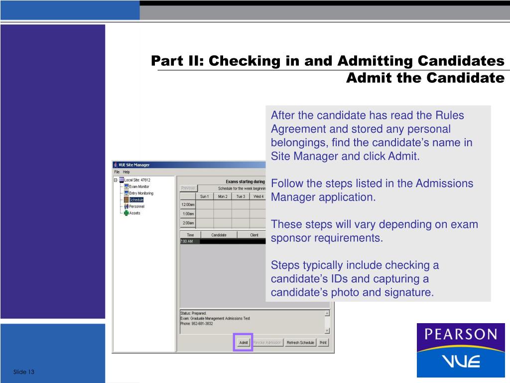Click the Candidate column header

[x=219, y=235]
